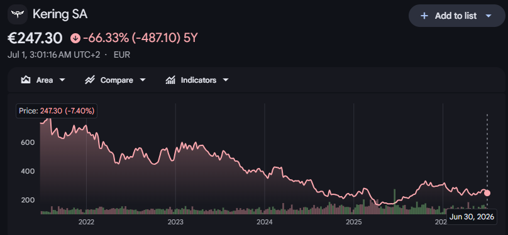Click the Area chart type icon
Viewport: 508px width, 235px height.
26,80
